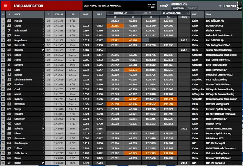Click rider number 72 badge for Bezzecchi
Image resolution: width=243 pixels, height=166 pixels.
9,45
